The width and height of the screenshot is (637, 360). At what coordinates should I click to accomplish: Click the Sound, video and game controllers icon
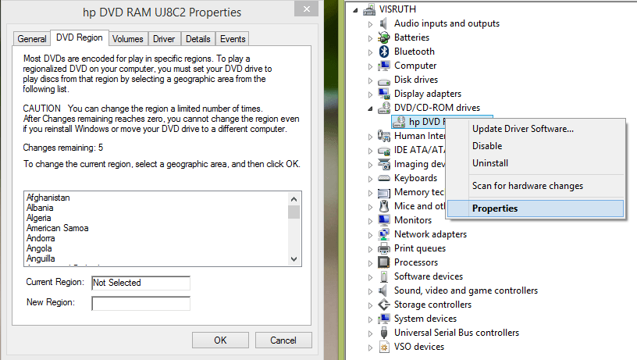(x=383, y=290)
